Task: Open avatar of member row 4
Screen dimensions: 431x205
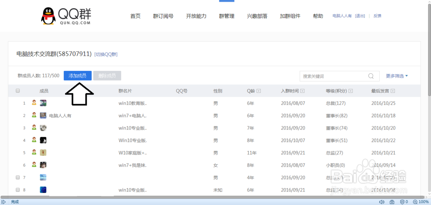Action: tap(43, 140)
